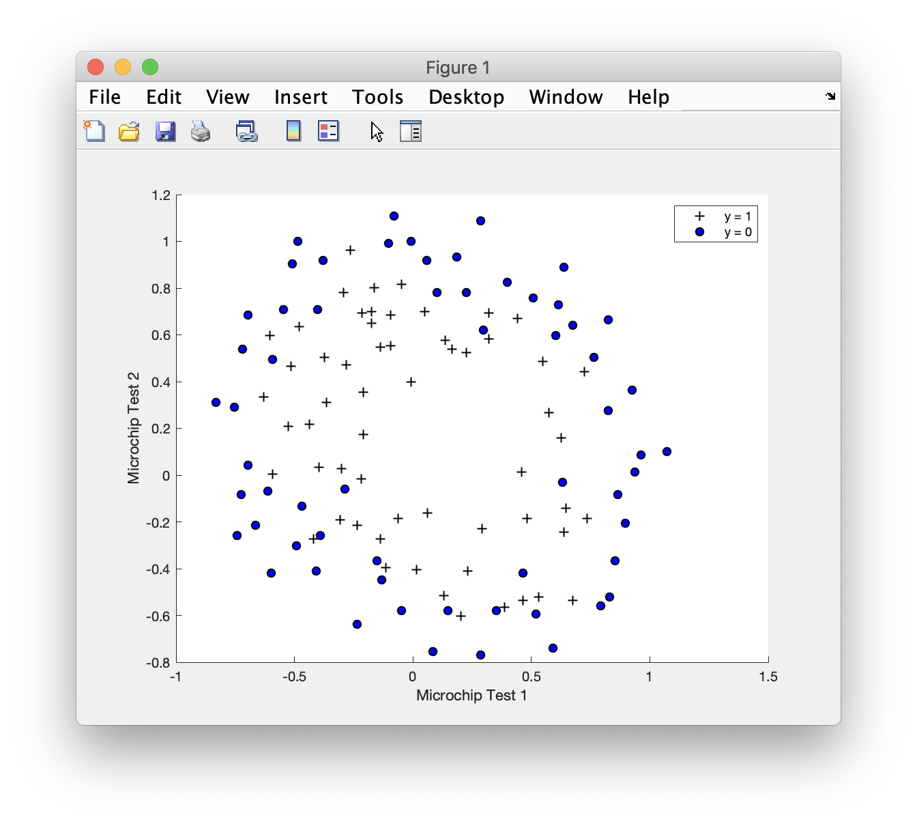
Task: Click the 'Microchip Test 1' x-axis label
Action: pyautogui.click(x=471, y=696)
